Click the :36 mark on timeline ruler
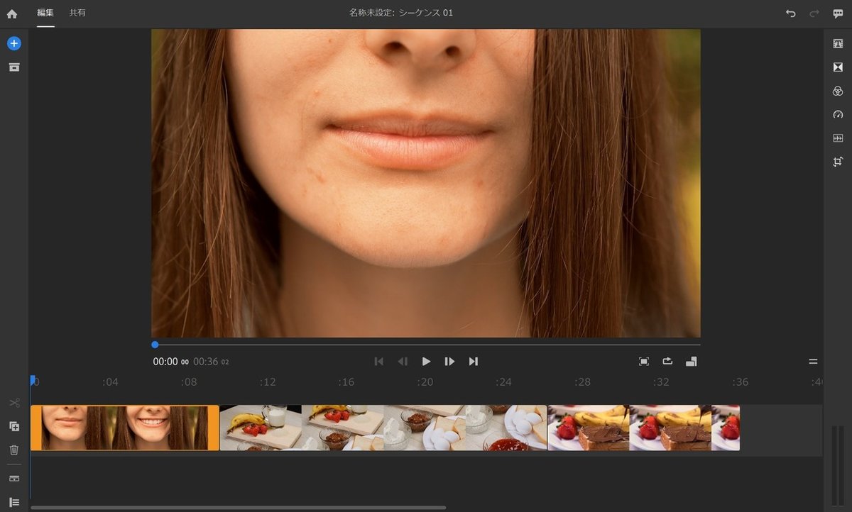Image resolution: width=852 pixels, height=512 pixels. [x=740, y=382]
